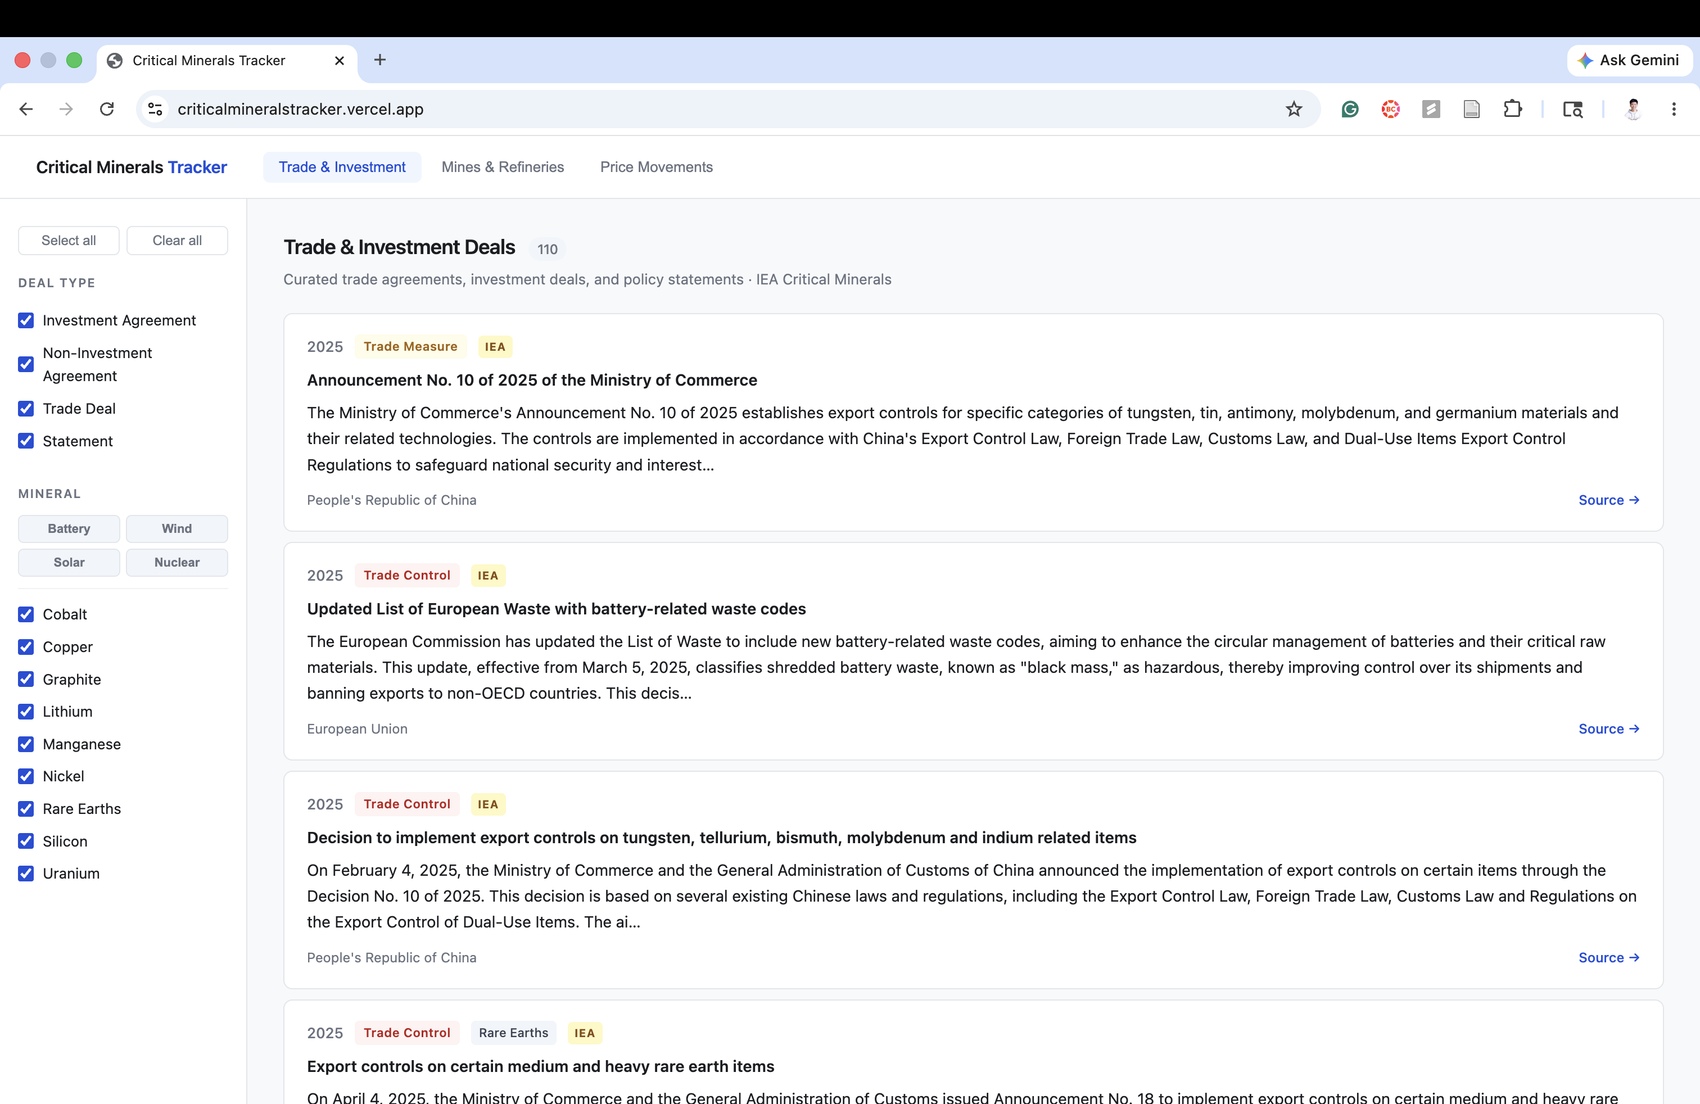Uncheck the Manganese checkbox

click(26, 744)
